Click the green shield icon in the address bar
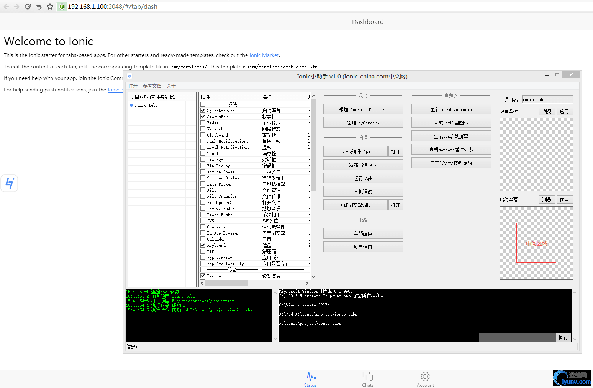This screenshot has width=593, height=388. (x=62, y=7)
